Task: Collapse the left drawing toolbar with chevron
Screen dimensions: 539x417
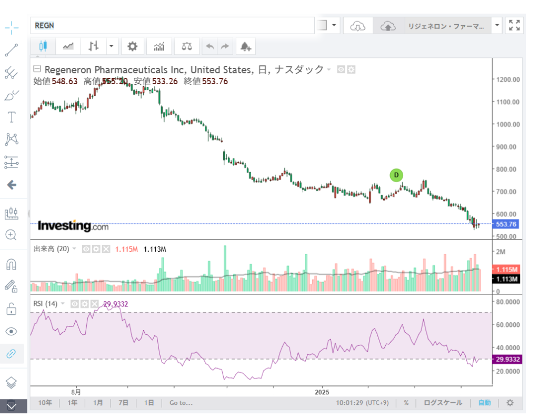Action: pyautogui.click(x=12, y=406)
